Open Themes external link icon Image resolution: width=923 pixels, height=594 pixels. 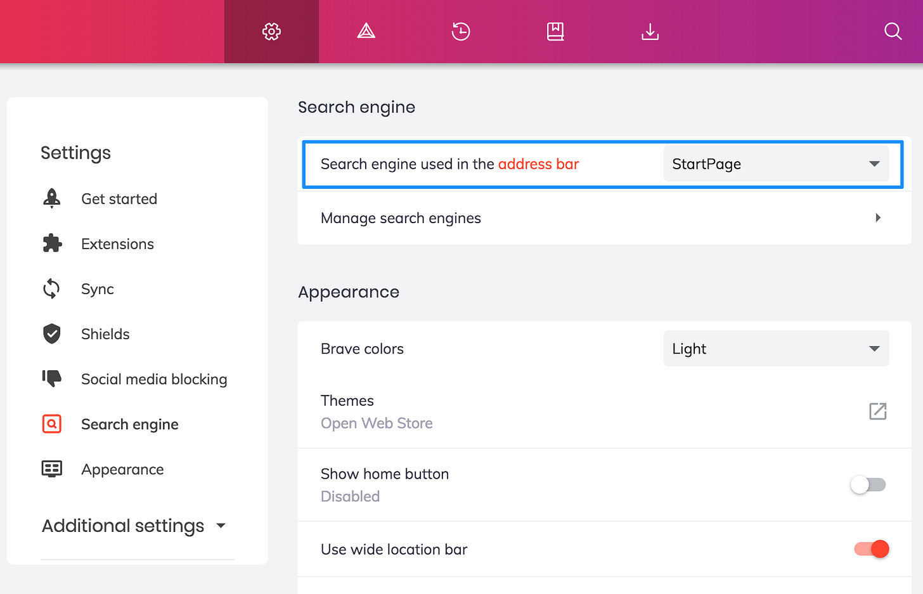pyautogui.click(x=877, y=411)
